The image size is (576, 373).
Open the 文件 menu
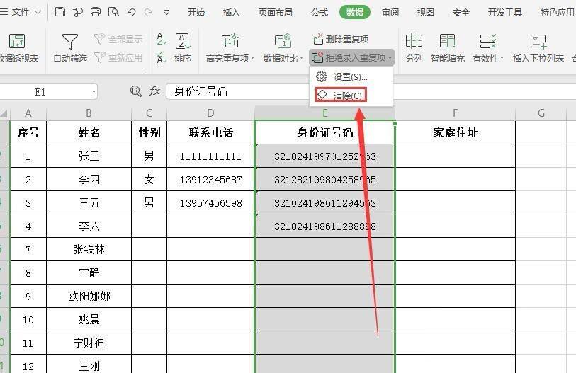21,12
